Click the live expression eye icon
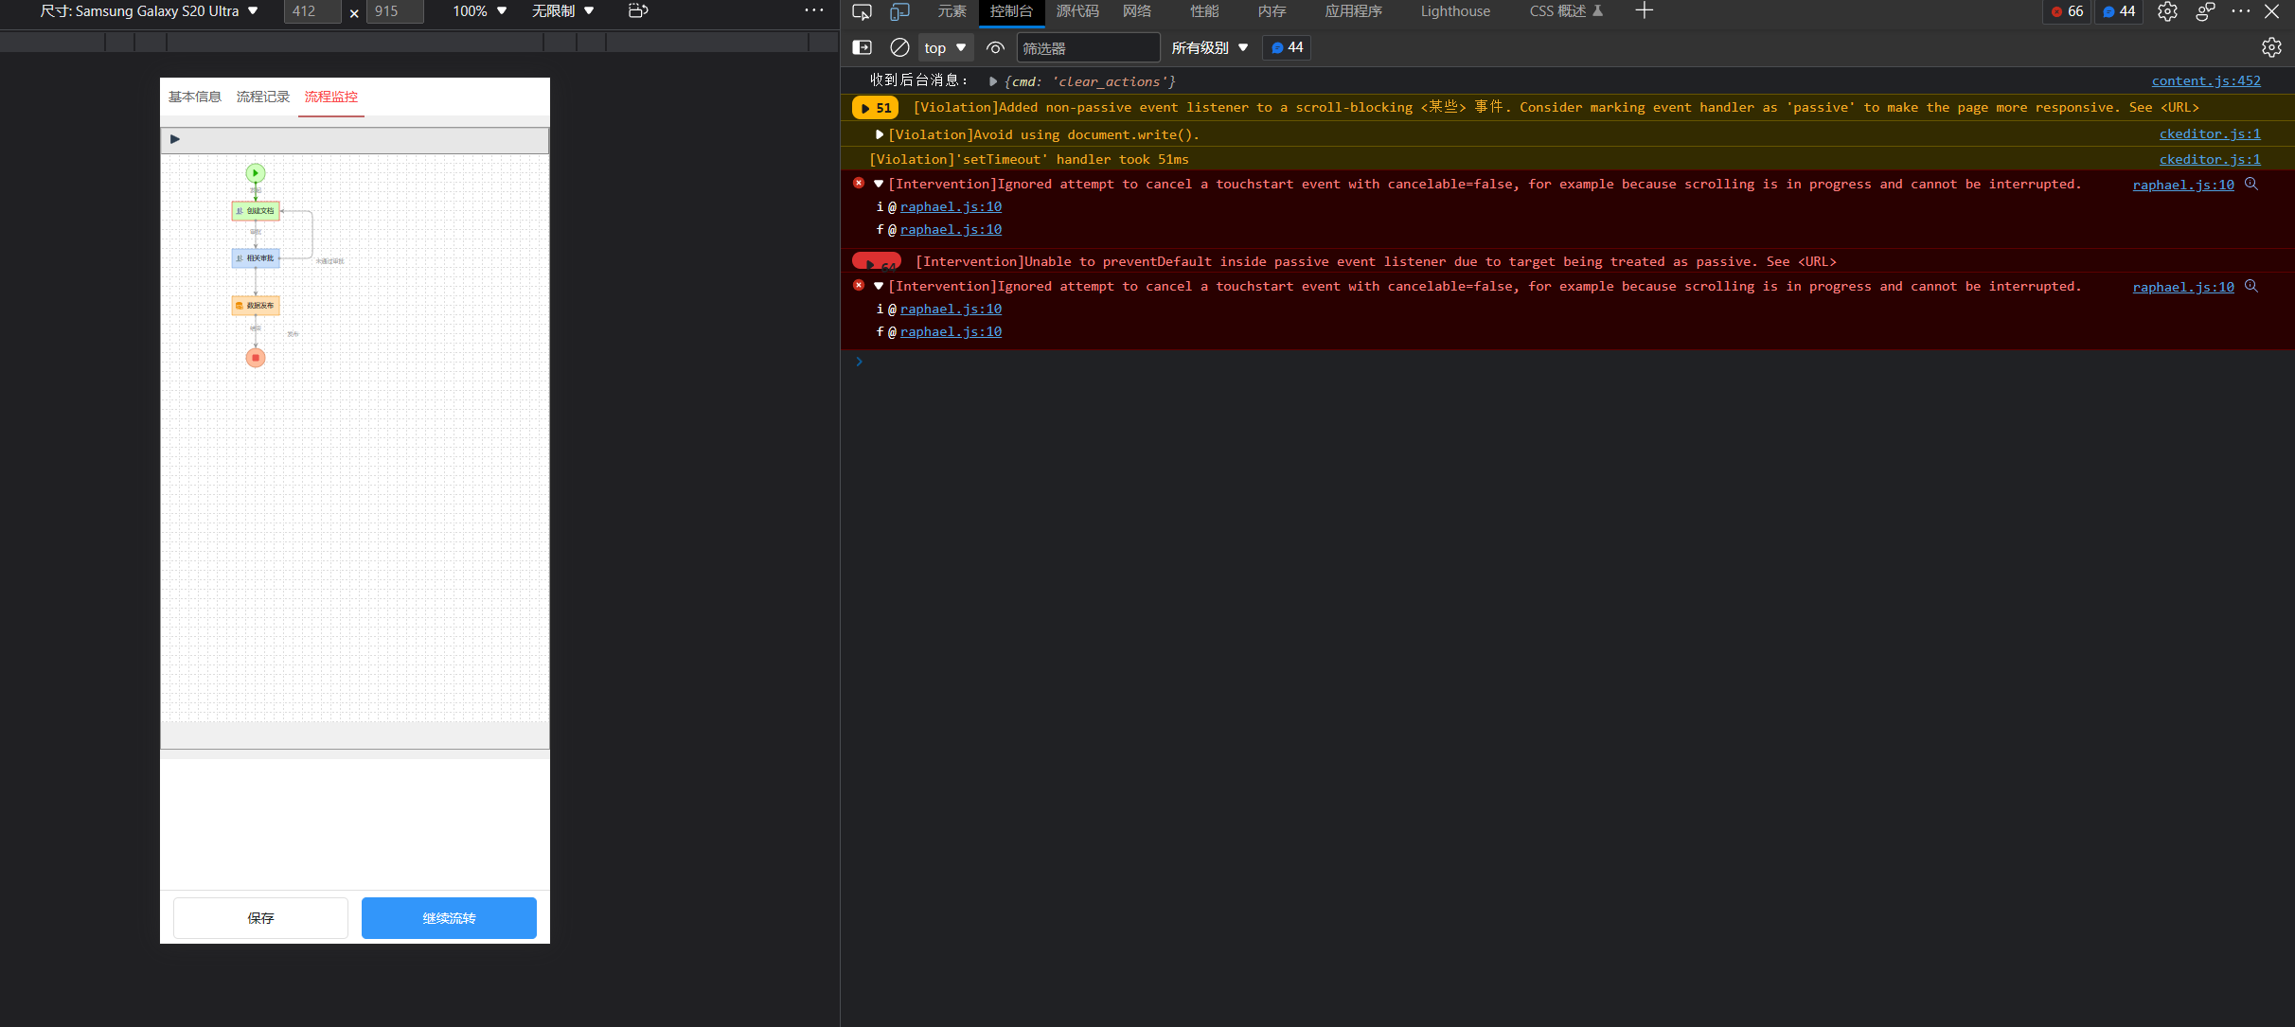Viewport: 2295px width, 1027px height. [x=995, y=47]
